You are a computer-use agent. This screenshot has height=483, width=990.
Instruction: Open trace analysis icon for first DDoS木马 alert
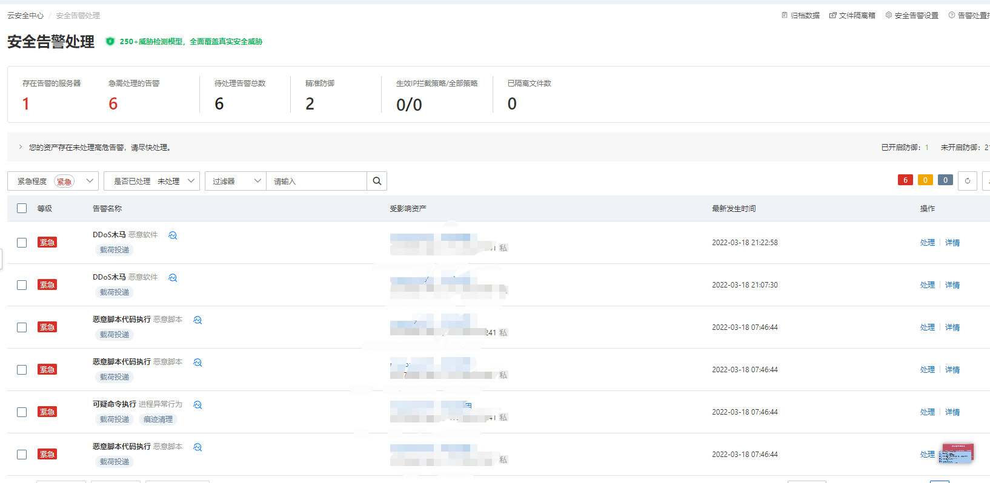(173, 235)
